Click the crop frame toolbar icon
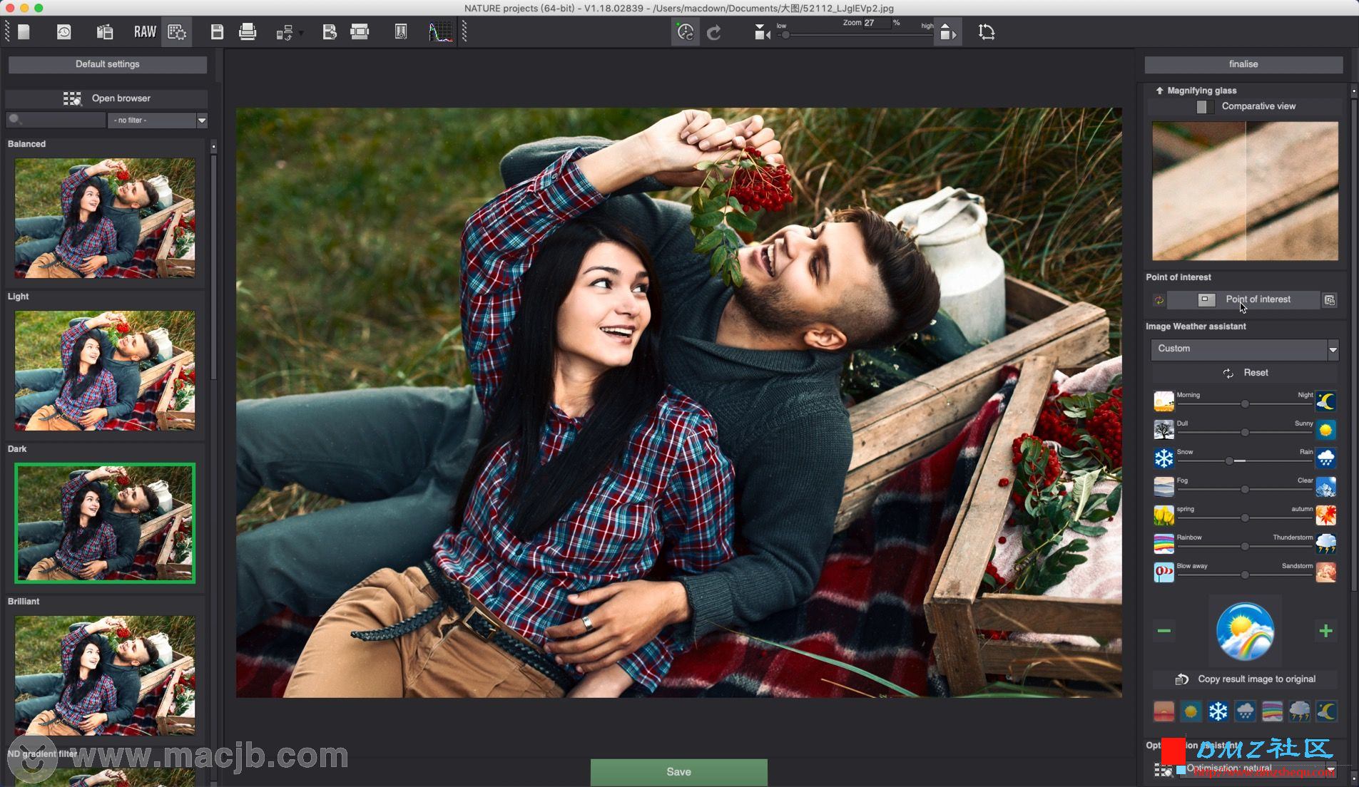Image resolution: width=1359 pixels, height=787 pixels. [x=360, y=32]
